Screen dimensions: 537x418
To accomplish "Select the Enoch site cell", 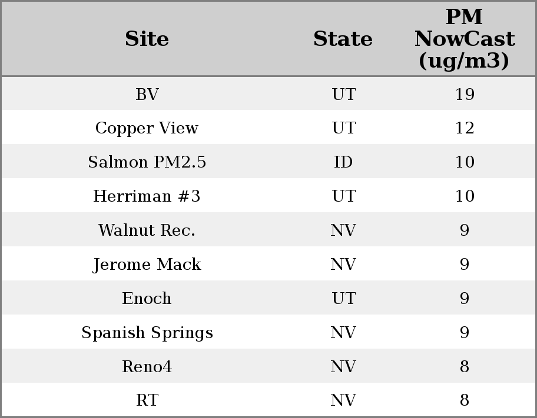I will point(147,299).
